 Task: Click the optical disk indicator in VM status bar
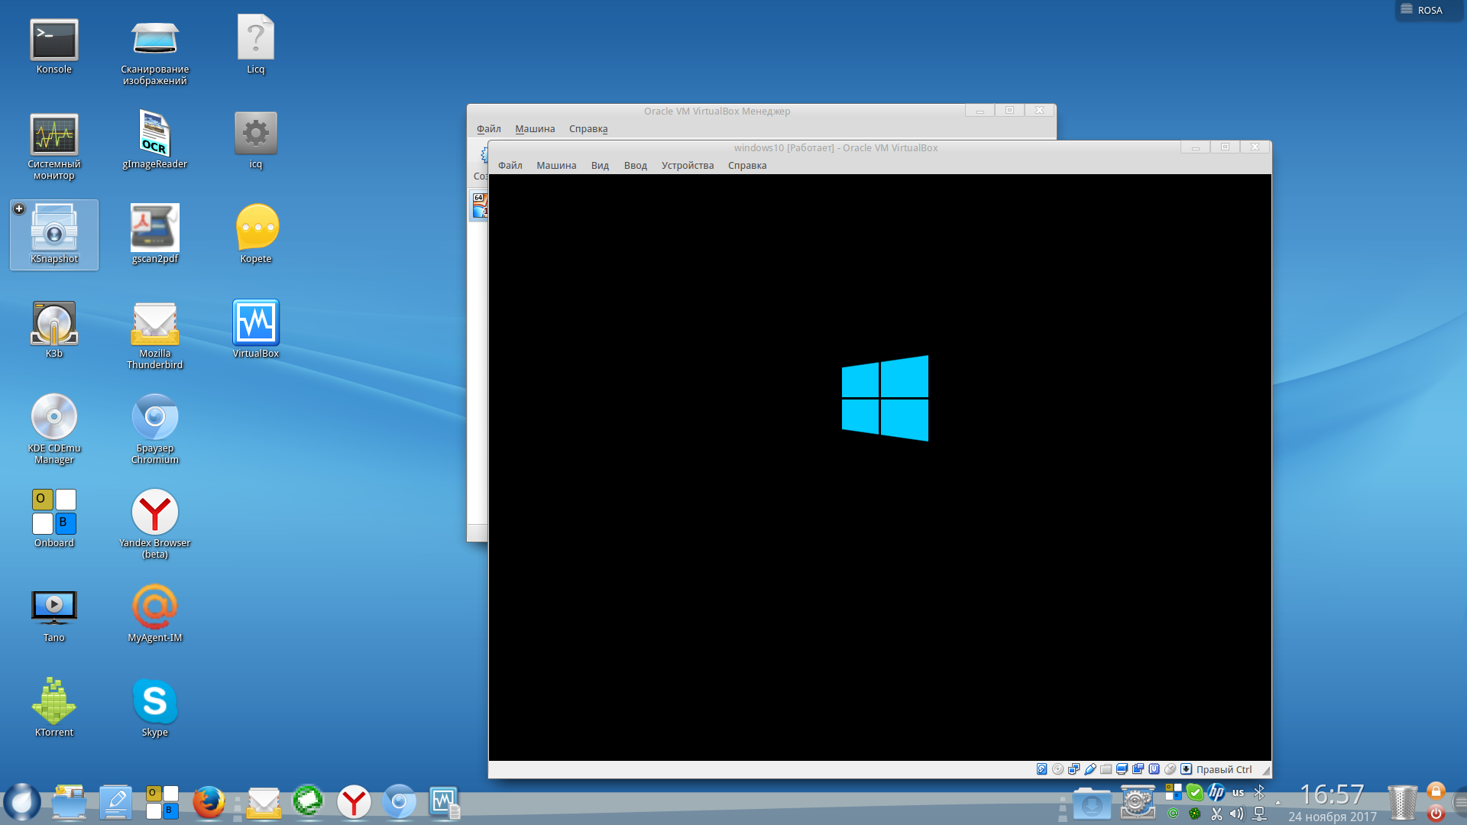pos(1057,769)
